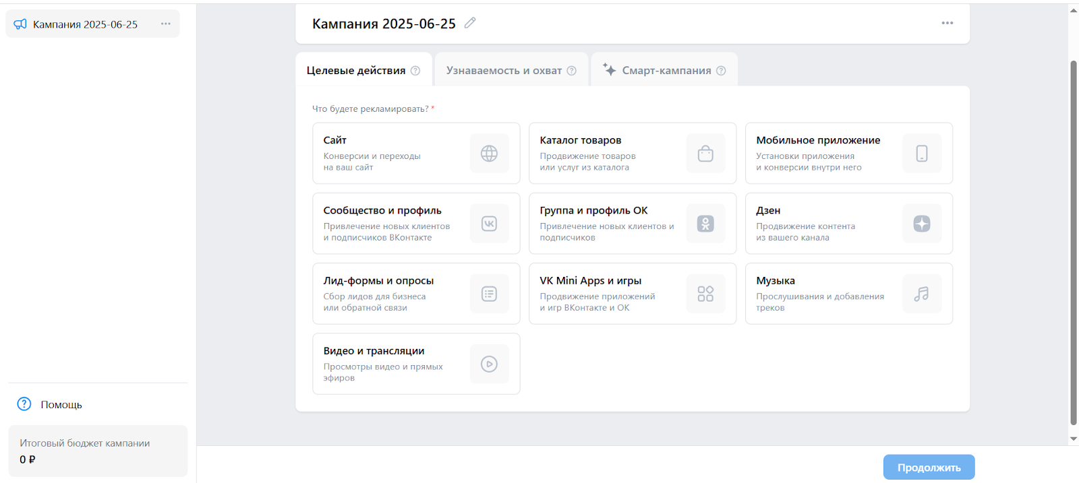This screenshot has height=483, width=1079.
Task: Click the scrollbar up arrow
Action: point(1074,10)
